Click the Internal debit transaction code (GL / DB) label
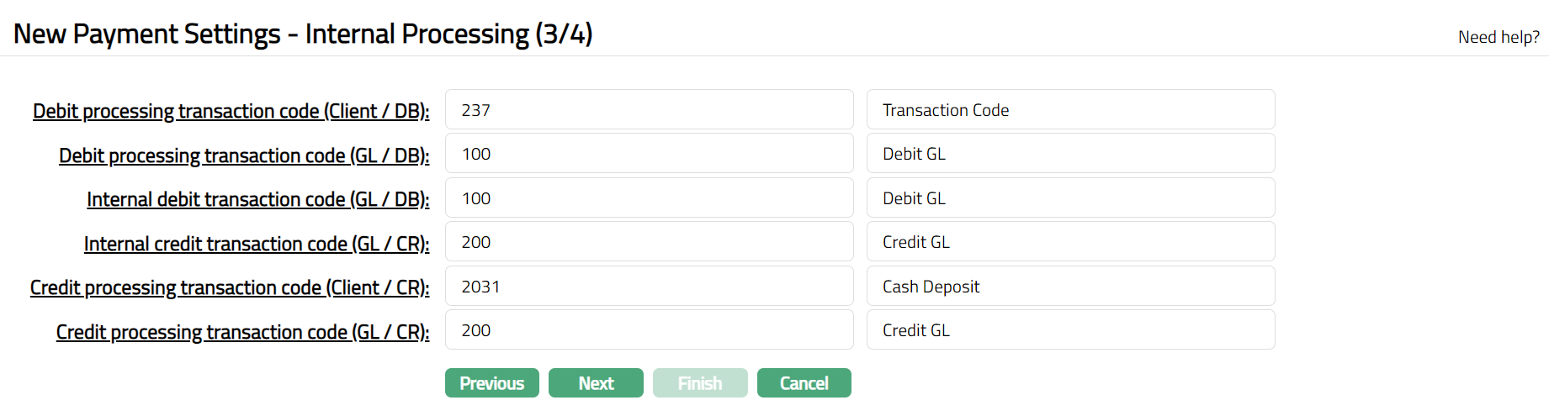The height and width of the screenshot is (416, 1549). click(257, 199)
